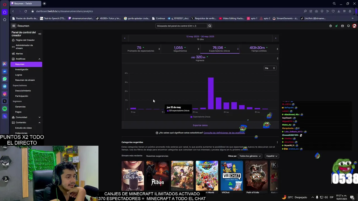Collapse the creator dashboard side panel

point(40,34)
